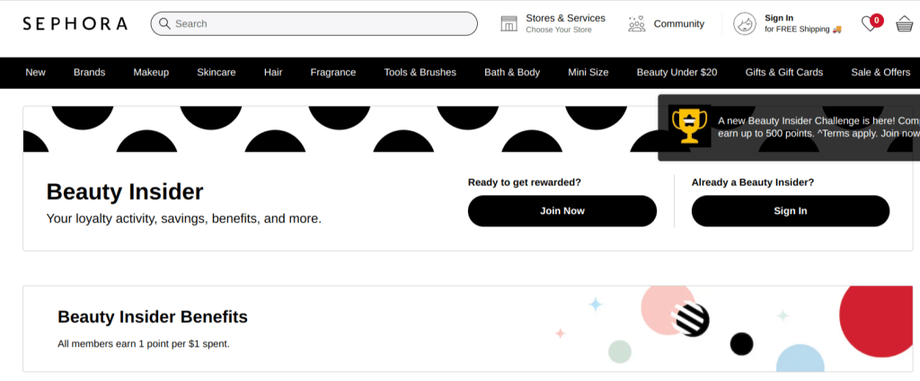The height and width of the screenshot is (381, 920).
Task: Open Beauty Under $20 menu
Action: [677, 72]
